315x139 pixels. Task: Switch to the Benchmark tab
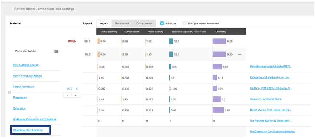click(122, 23)
